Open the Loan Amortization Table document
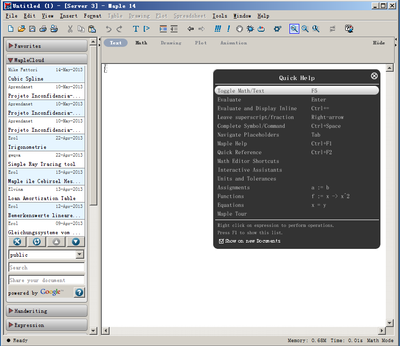 point(46,194)
